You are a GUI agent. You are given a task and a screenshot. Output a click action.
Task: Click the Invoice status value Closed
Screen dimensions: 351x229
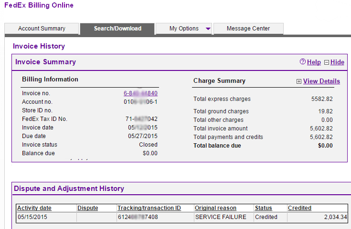148,145
